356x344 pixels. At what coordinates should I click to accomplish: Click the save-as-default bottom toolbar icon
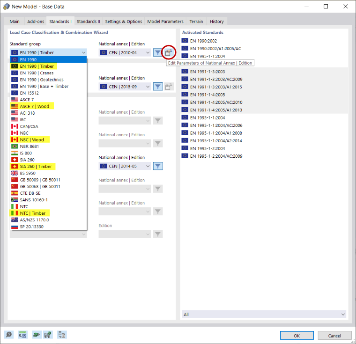click(x=48, y=335)
